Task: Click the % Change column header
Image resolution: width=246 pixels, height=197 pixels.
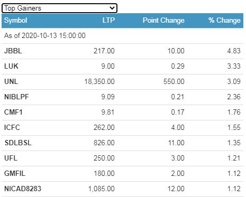Action: pos(224,21)
